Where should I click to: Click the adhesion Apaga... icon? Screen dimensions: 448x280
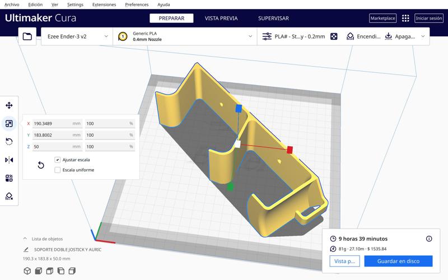pyautogui.click(x=389, y=36)
